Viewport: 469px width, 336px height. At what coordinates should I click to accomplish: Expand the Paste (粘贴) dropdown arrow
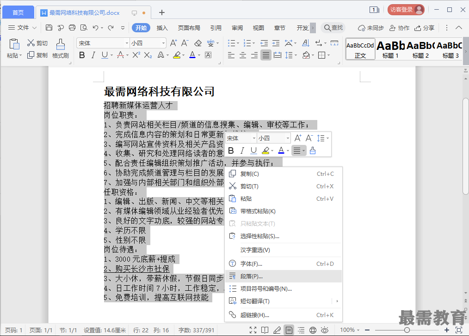pyautogui.click(x=21, y=55)
